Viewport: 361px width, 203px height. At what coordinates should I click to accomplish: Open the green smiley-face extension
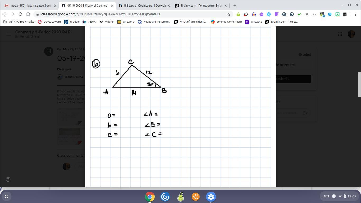[337, 14]
